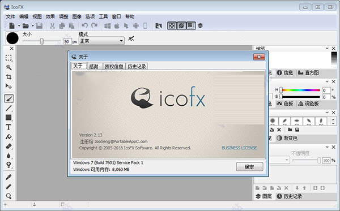
Task: Click 确定 to close About dialog
Action: (249, 167)
